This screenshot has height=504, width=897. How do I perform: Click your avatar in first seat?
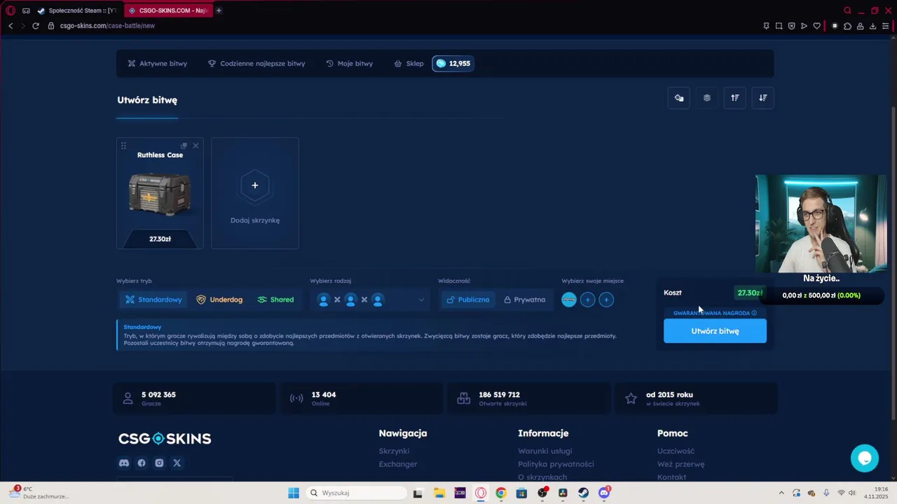tap(569, 300)
